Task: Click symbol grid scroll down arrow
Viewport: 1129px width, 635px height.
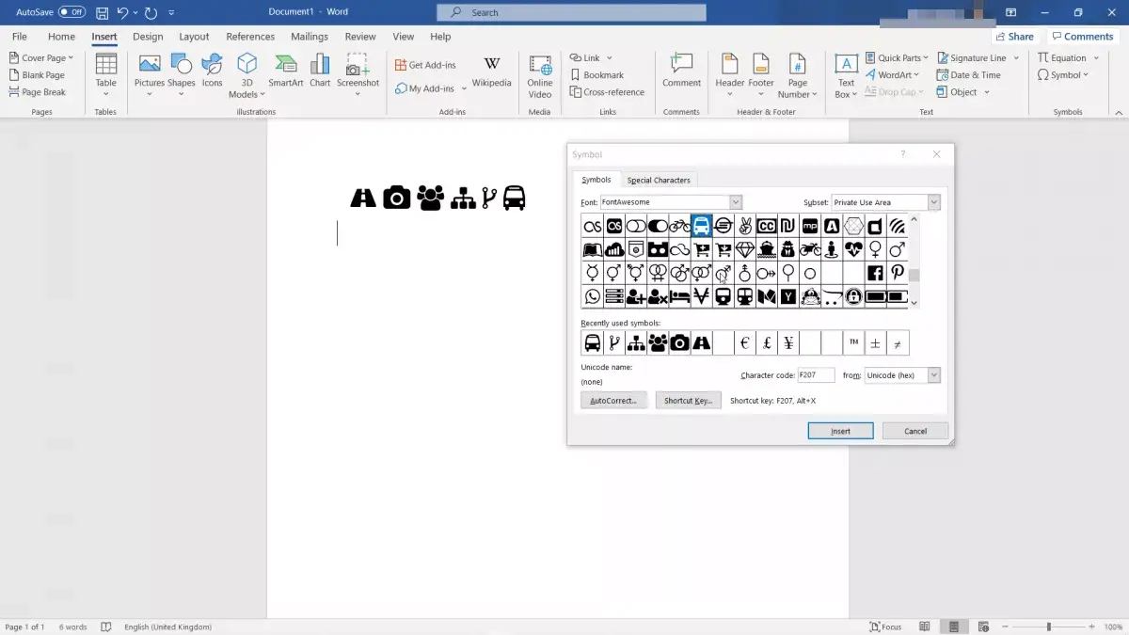Action: point(914,304)
